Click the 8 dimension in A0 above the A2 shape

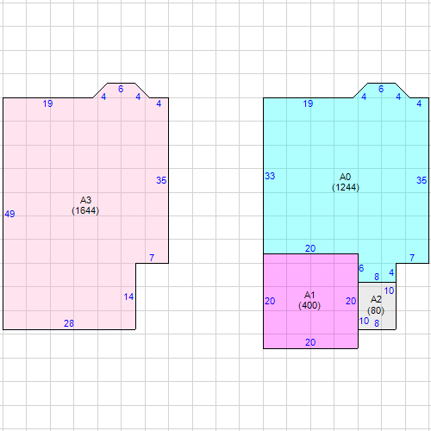point(377,277)
